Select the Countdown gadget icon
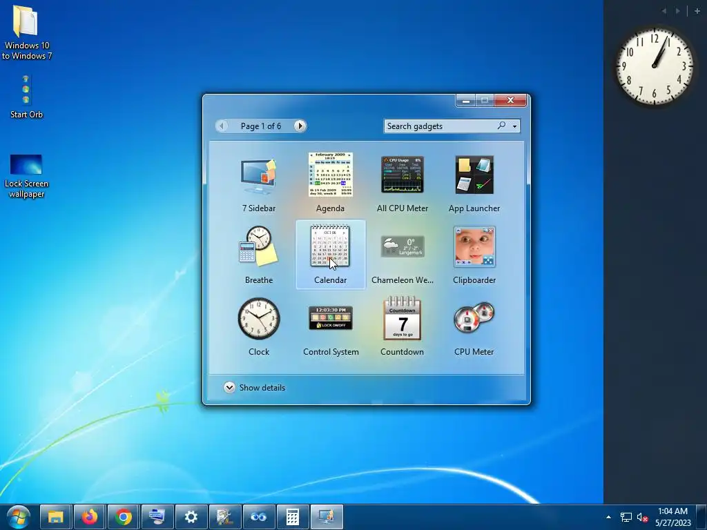 (403, 318)
